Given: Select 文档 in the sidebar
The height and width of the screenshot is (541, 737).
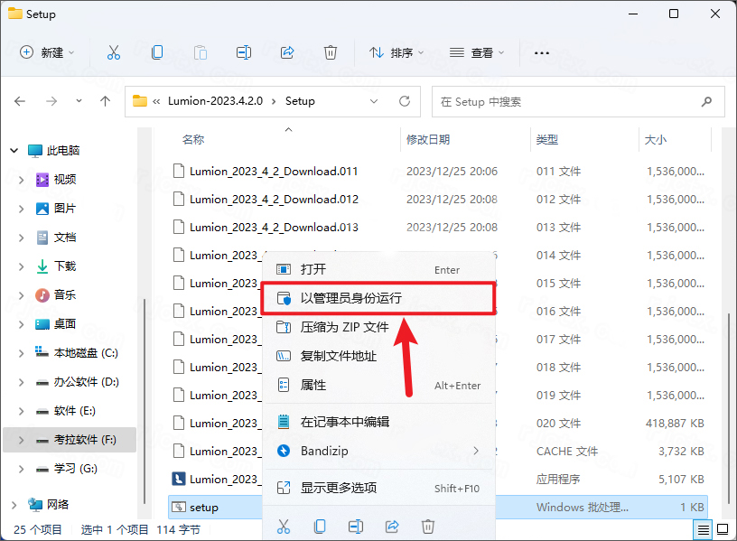Looking at the screenshot, I should pyautogui.click(x=65, y=238).
